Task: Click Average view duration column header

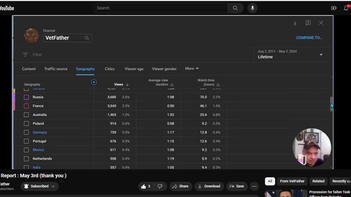Action: pyautogui.click(x=158, y=82)
